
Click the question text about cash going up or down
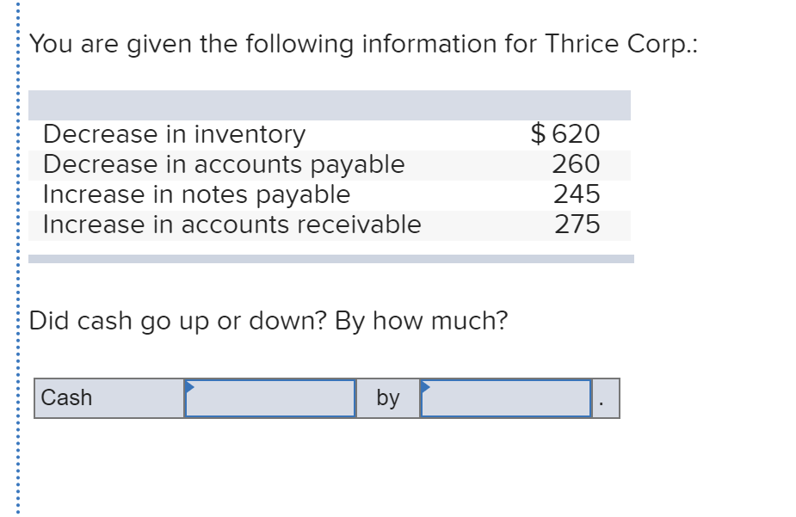coord(268,321)
